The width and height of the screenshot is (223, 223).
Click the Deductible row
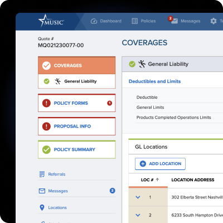click(x=180, y=98)
